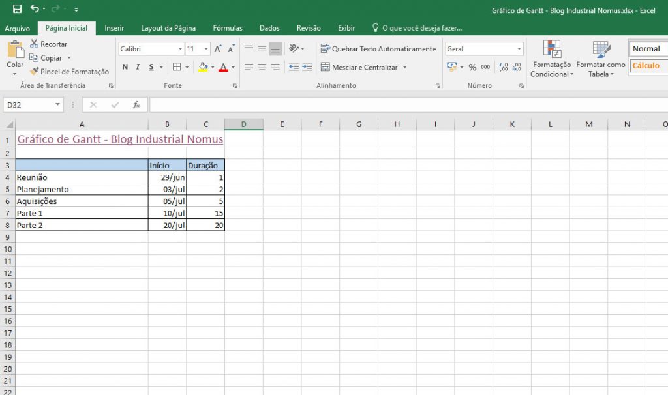Increase font size with large A icon

point(218,49)
